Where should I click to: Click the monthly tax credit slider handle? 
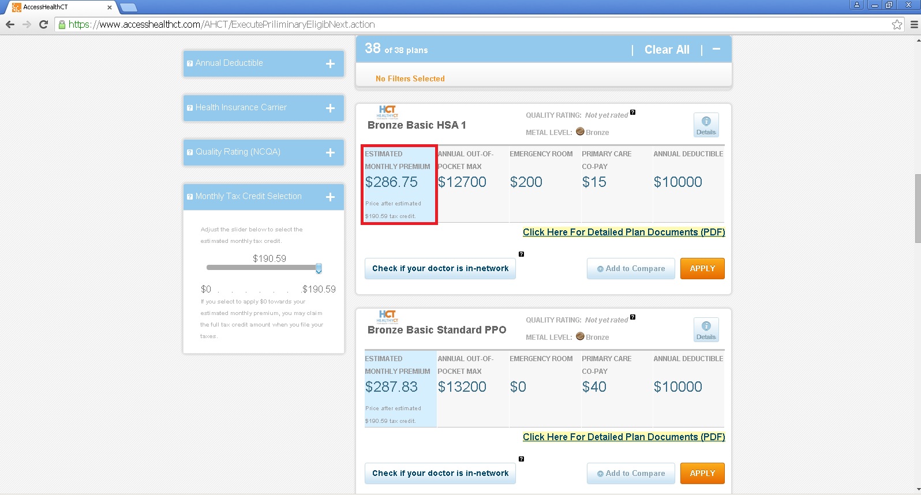319,268
